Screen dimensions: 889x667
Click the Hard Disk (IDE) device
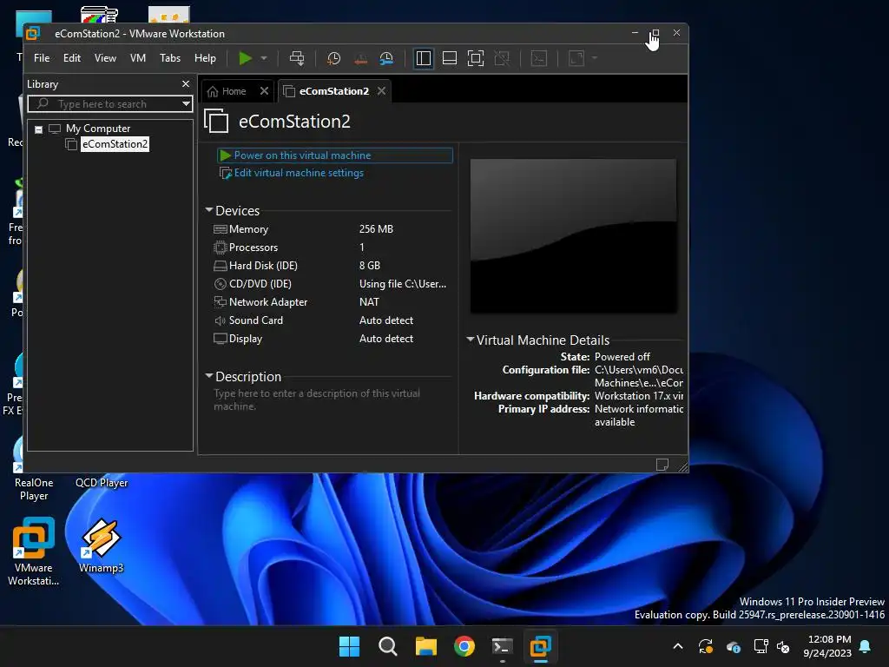coord(332,266)
